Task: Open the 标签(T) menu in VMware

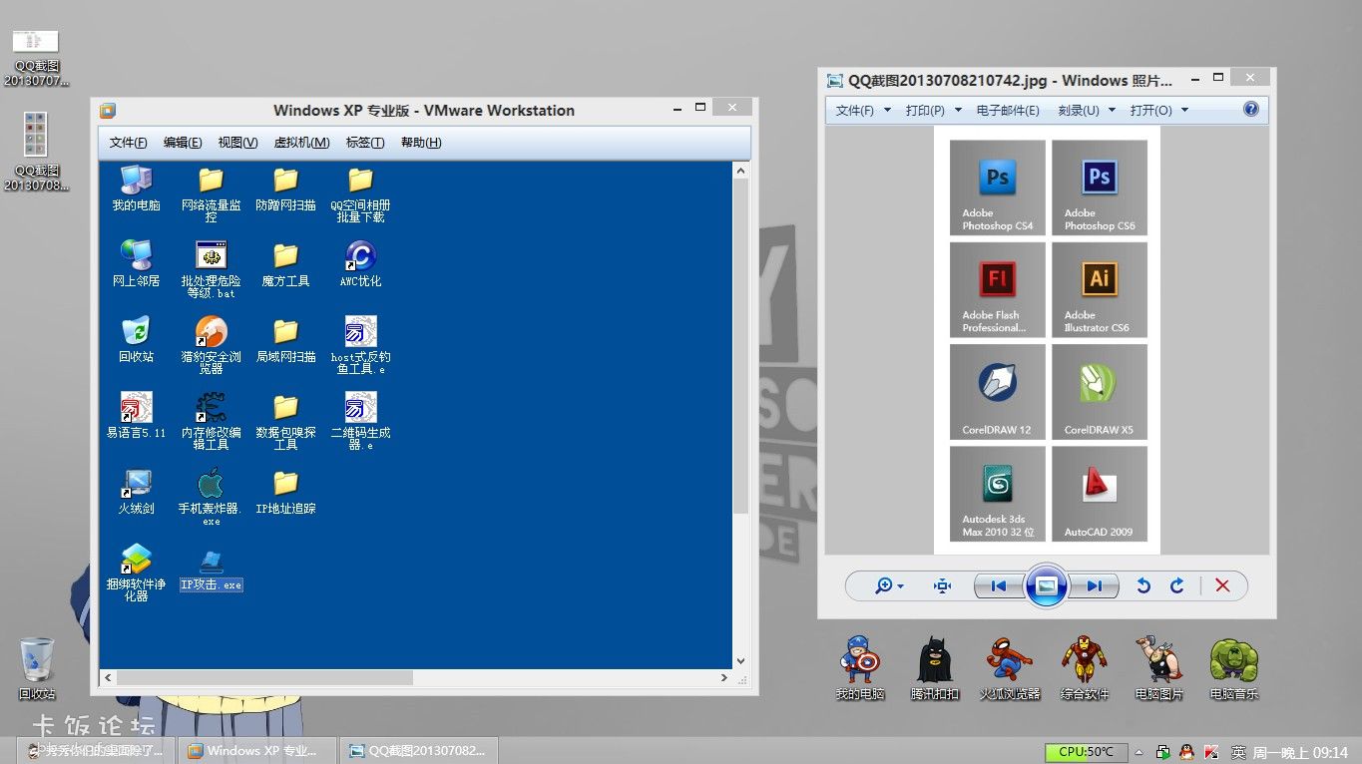Action: (365, 143)
